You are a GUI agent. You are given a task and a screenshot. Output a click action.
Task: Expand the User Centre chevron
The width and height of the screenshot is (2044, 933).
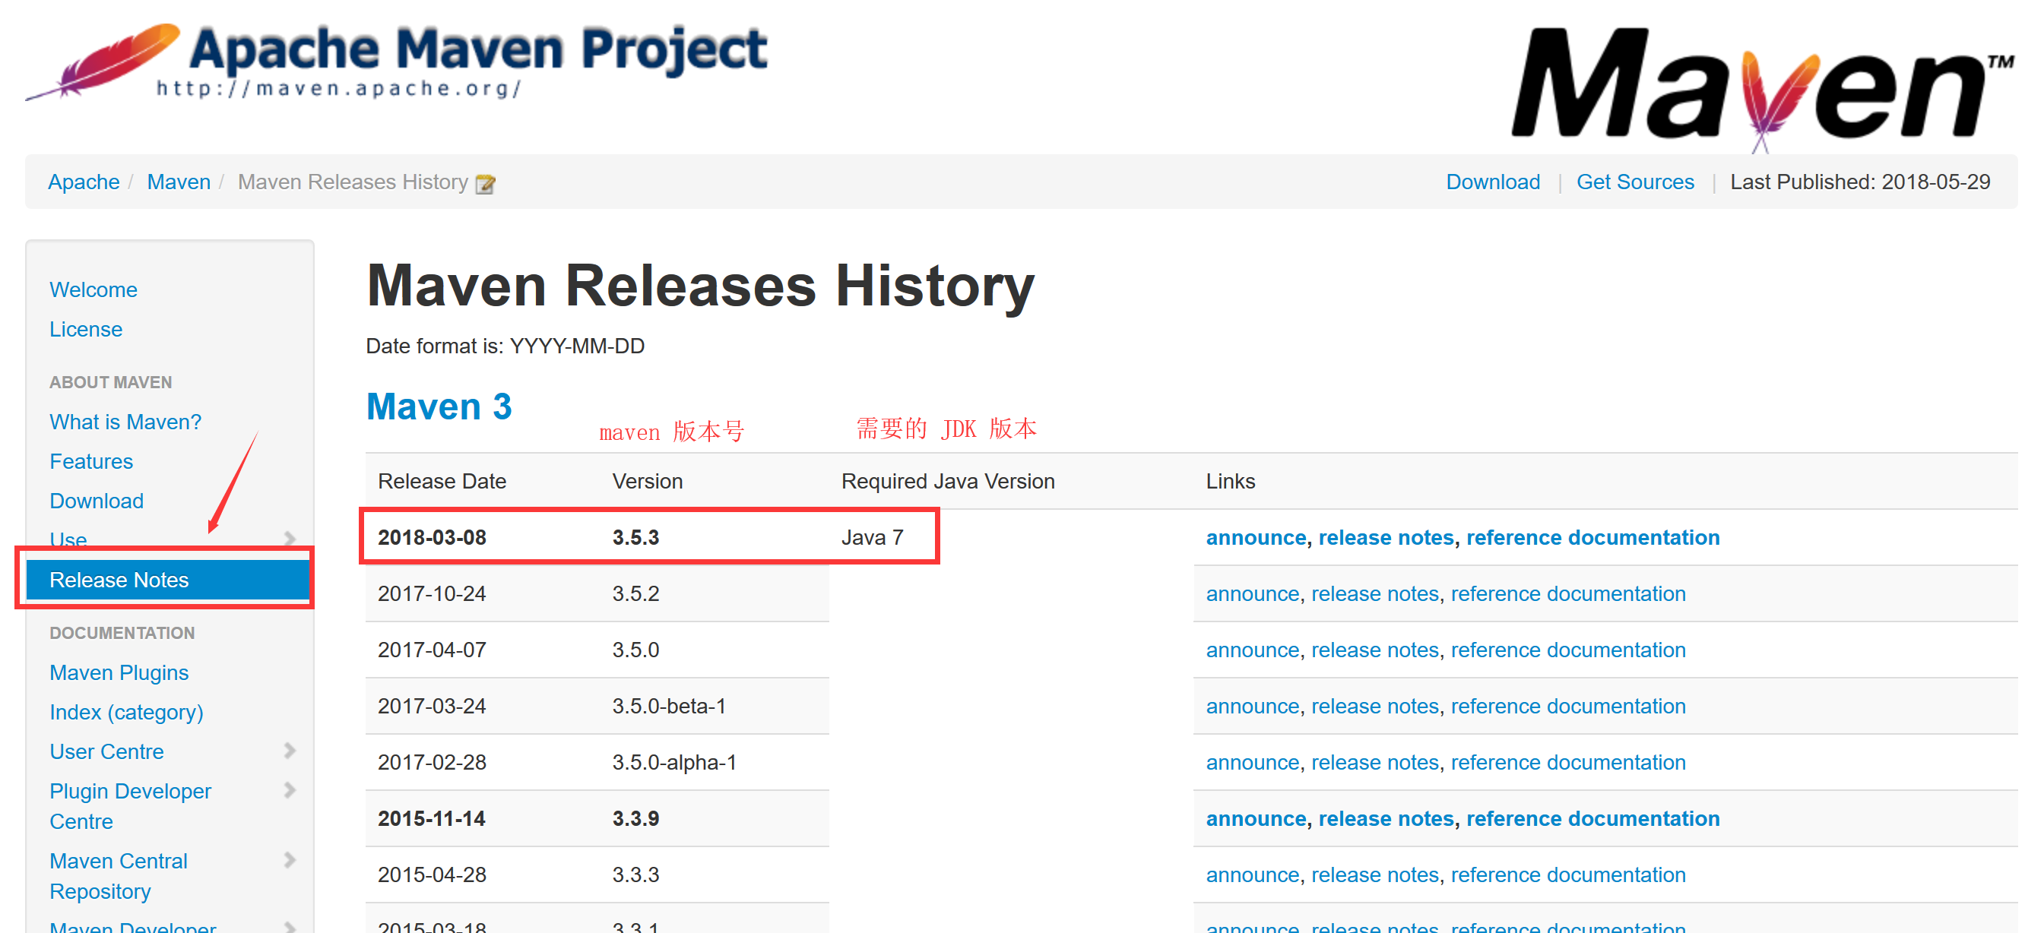click(x=290, y=751)
